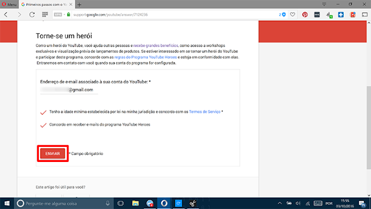Screen dimensions: 371x209
Task: Click the green security padlock icon
Action: coord(68,15)
